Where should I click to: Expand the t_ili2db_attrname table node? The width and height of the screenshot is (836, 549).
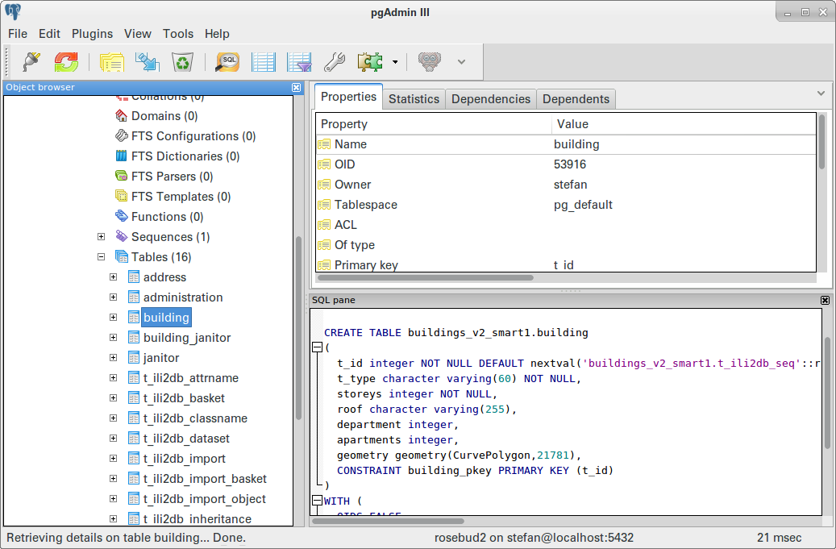tap(113, 378)
